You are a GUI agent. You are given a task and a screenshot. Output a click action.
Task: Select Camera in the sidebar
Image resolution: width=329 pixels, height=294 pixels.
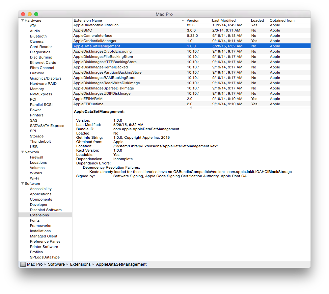point(37,41)
